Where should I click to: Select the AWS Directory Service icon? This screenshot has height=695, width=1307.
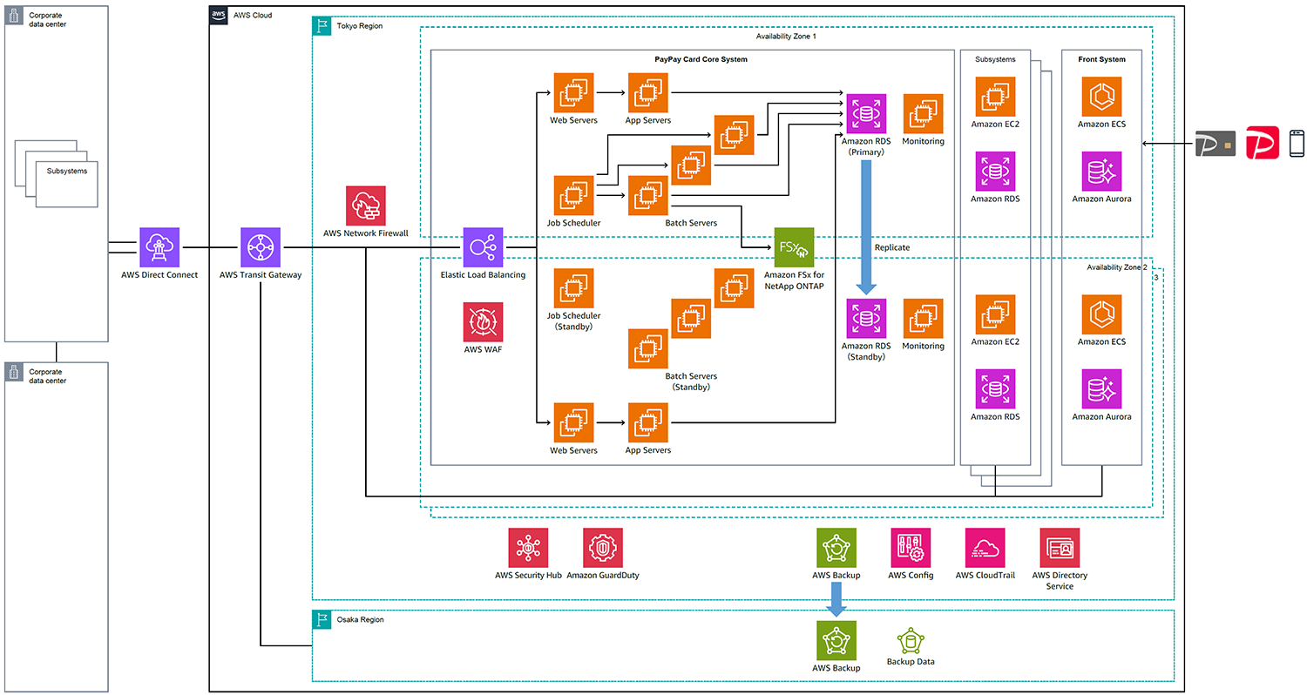[1060, 548]
